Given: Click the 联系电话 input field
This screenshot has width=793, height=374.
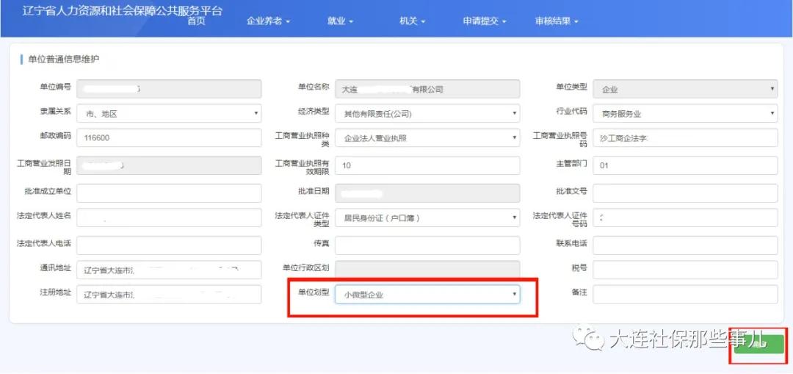Looking at the screenshot, I should [685, 245].
